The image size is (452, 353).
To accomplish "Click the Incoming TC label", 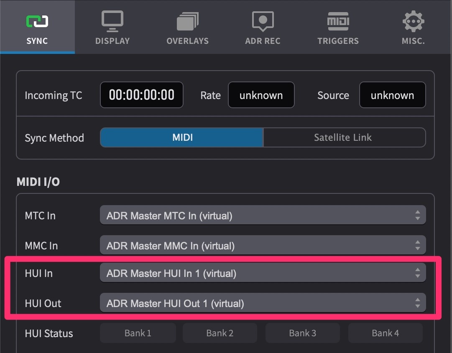I will [54, 95].
